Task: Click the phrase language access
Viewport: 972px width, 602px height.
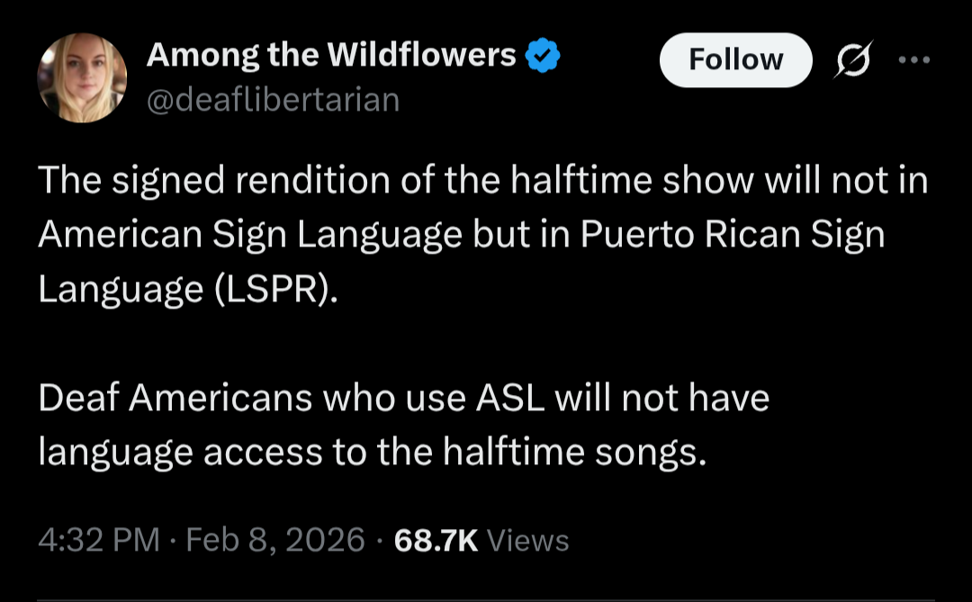Action: coord(180,452)
